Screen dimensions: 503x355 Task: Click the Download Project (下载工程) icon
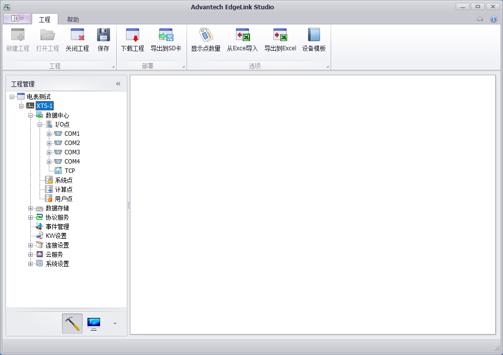pos(132,36)
